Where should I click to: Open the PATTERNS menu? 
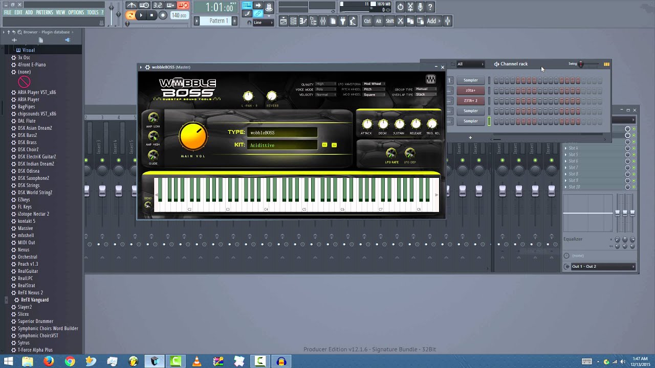coord(45,12)
